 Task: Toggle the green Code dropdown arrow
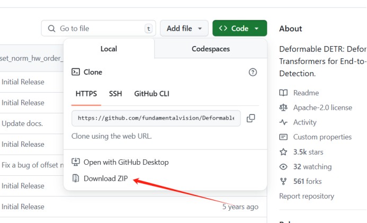tap(256, 29)
